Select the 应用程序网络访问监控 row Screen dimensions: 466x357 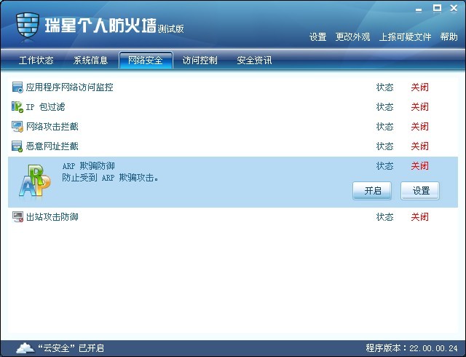pos(233,87)
